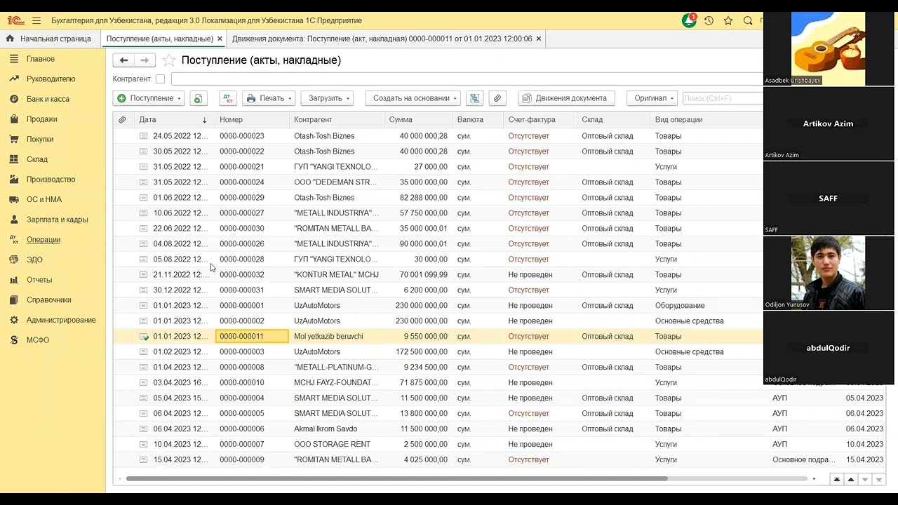Open the history clock icon

(x=709, y=21)
